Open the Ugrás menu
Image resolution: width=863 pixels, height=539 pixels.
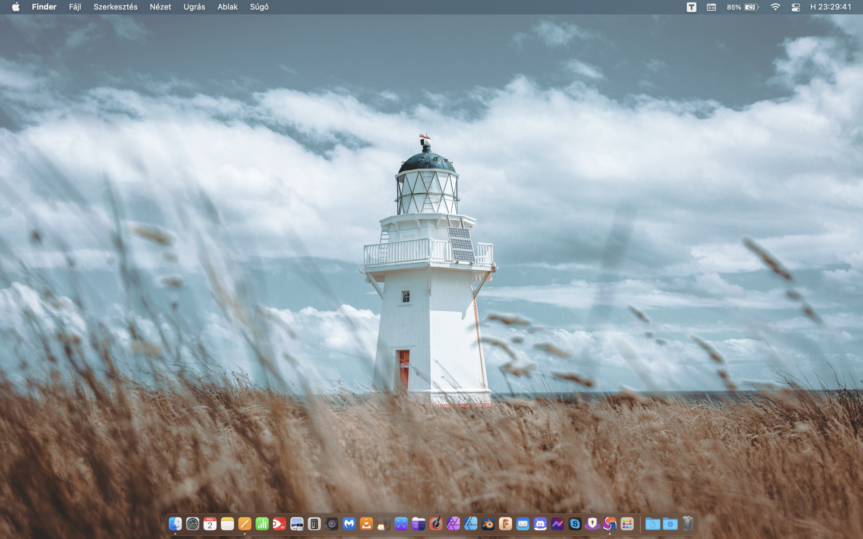pos(194,7)
